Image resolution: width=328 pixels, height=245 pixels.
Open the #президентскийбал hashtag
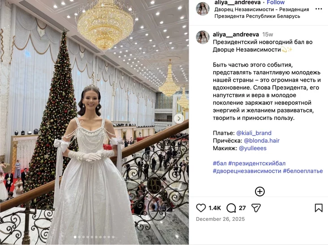tap(257, 163)
